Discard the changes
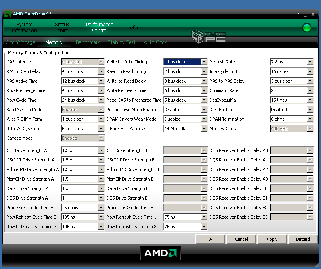 point(303,239)
